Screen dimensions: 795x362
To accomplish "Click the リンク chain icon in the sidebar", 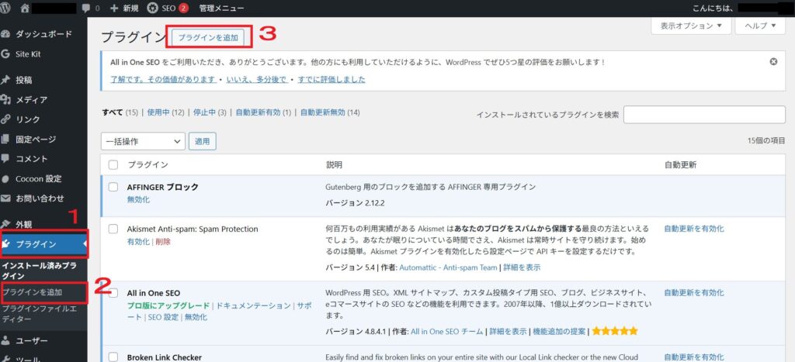I will (x=5, y=119).
